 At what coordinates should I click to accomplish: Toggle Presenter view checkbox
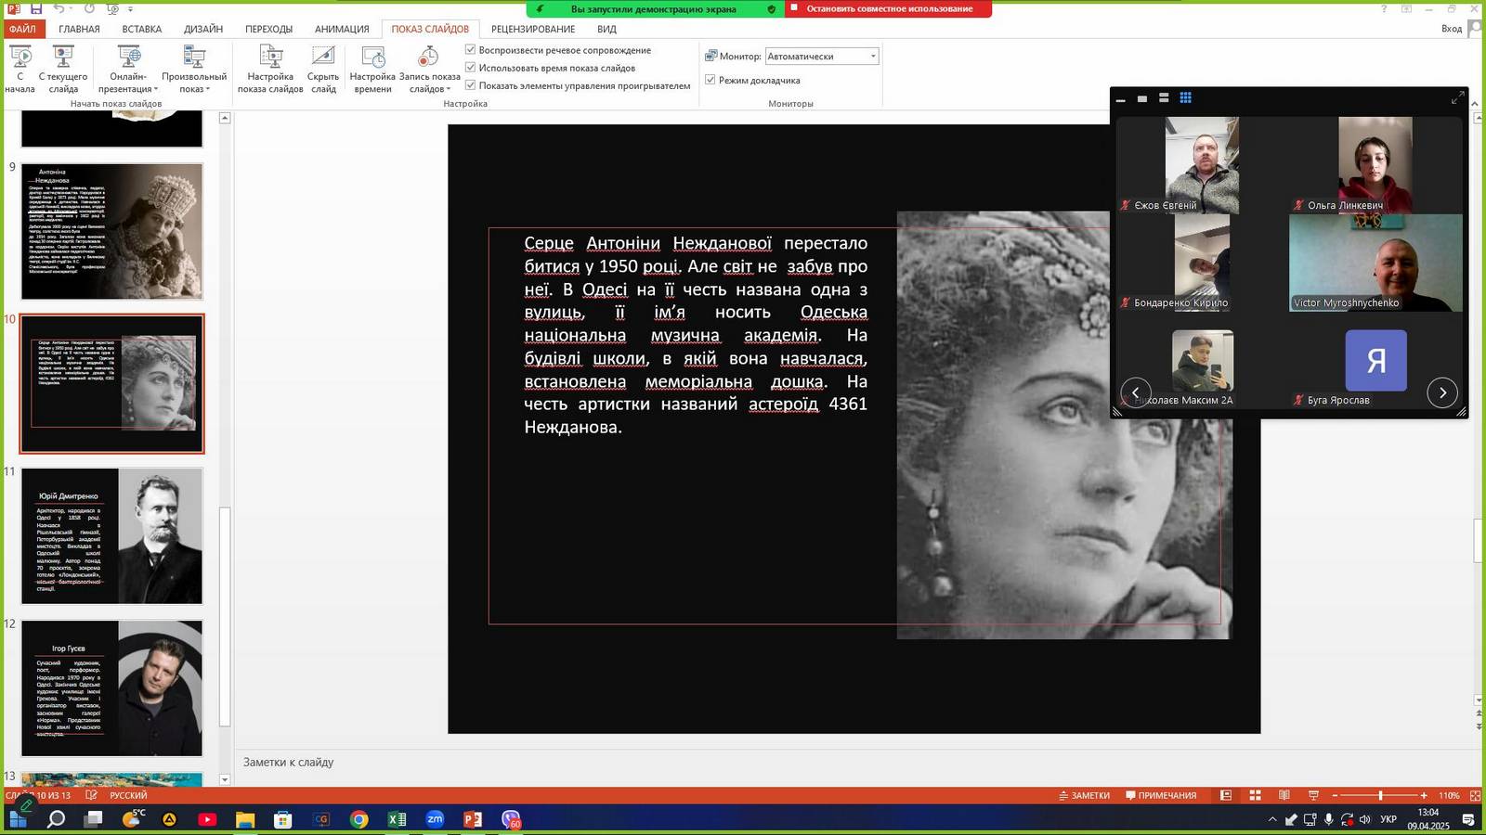[x=710, y=80]
